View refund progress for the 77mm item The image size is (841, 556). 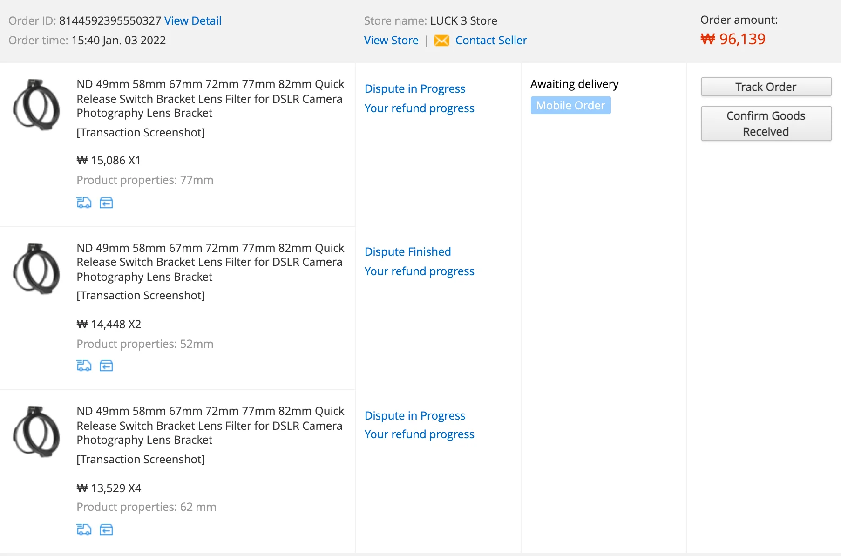pos(419,108)
